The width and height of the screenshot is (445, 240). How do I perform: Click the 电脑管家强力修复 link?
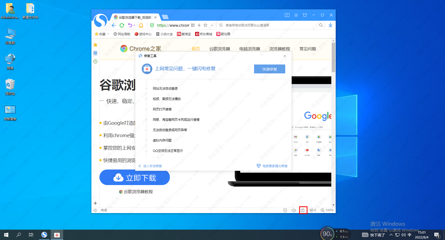click(272, 166)
